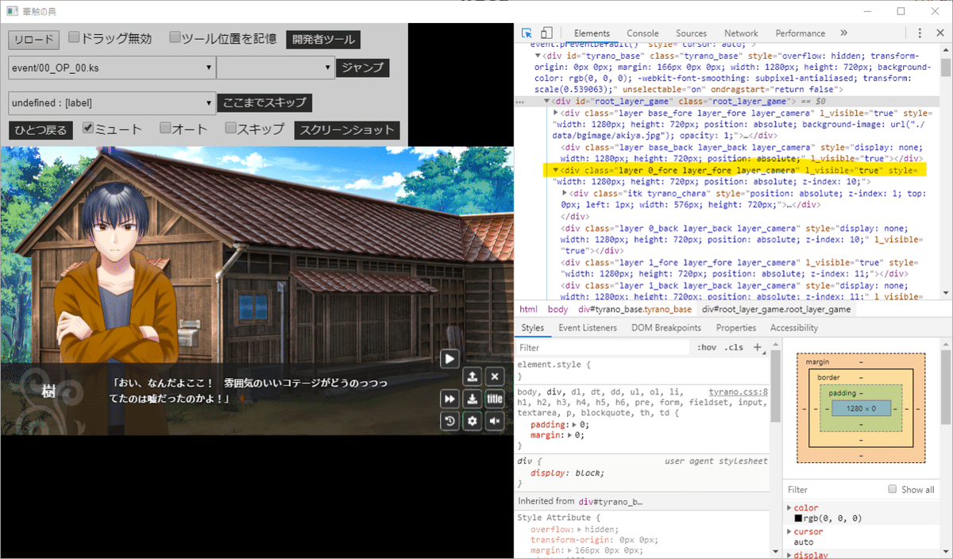Show more DevTools tabs with double chevron
This screenshot has width=953, height=559.
tap(843, 33)
